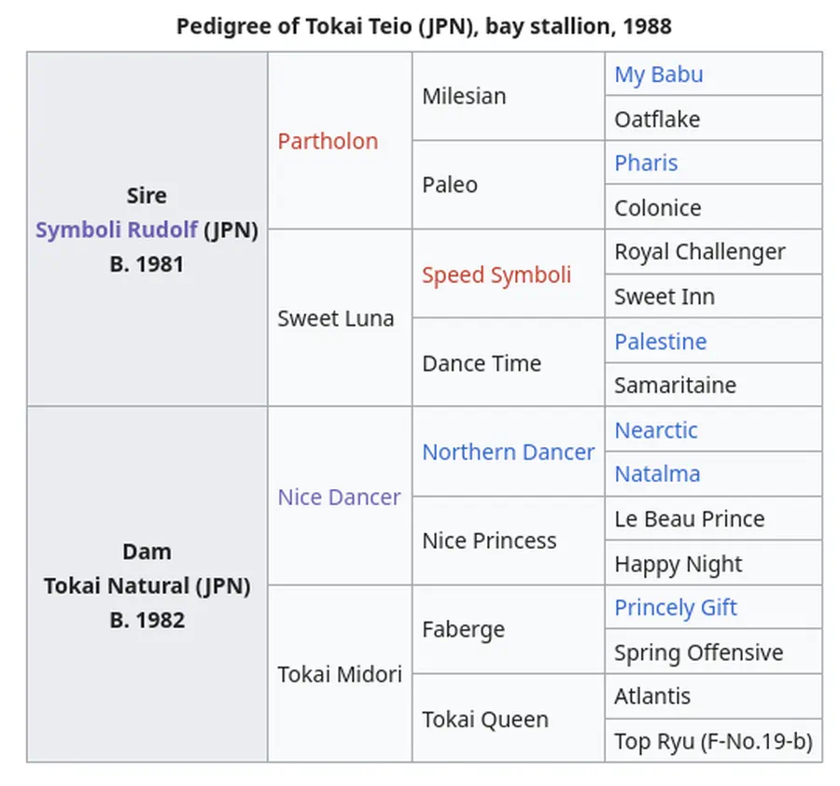The height and width of the screenshot is (786, 840).
Task: Follow the Nice Dancer link
Action: point(339,497)
